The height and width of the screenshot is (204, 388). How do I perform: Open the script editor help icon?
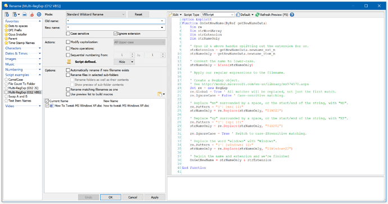292,15
